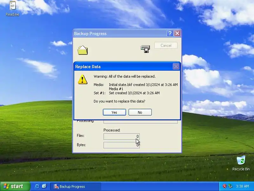Click the Cancel button in Backup Progress

click(166, 46)
